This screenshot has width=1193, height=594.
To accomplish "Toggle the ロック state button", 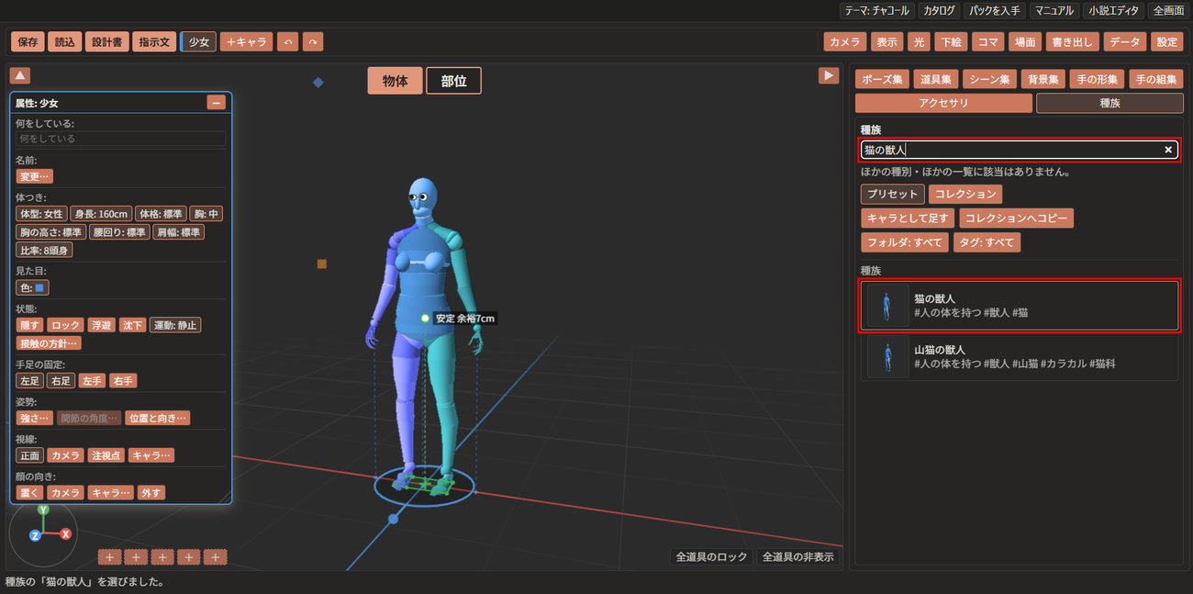I will pyautogui.click(x=65, y=325).
